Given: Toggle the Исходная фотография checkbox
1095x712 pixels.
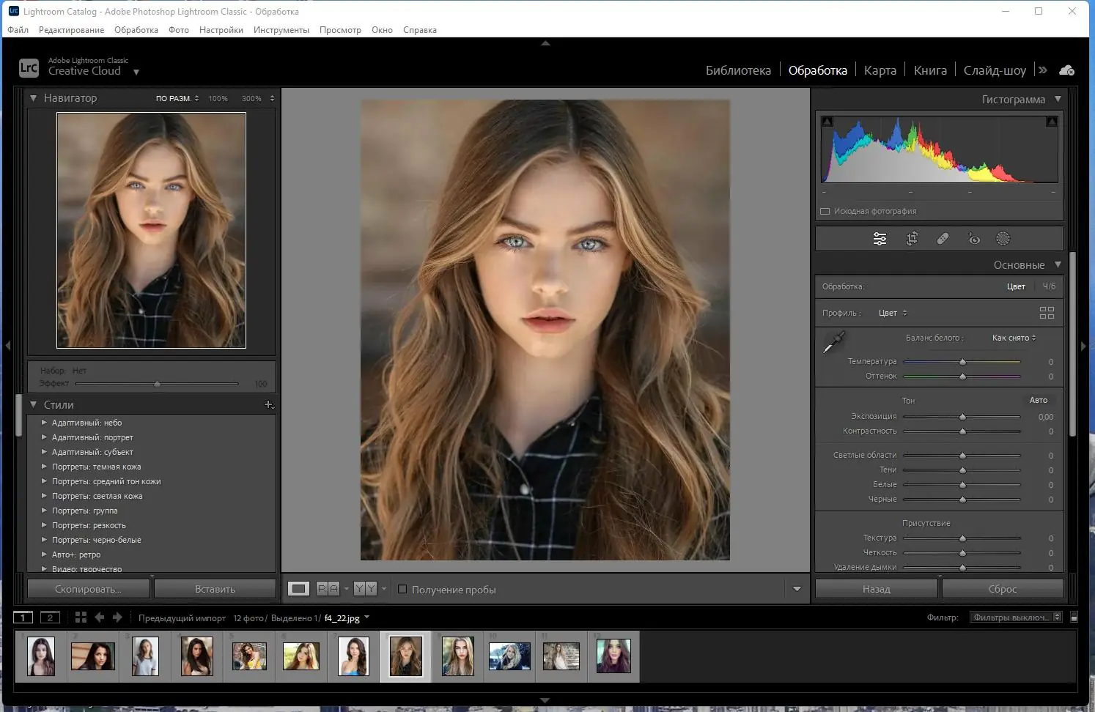Looking at the screenshot, I should coord(825,211).
